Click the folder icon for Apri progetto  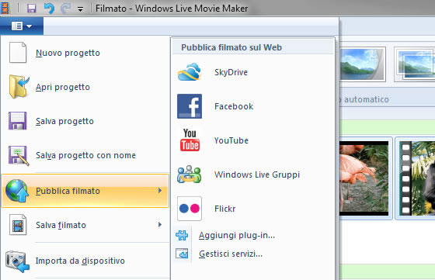(19, 87)
